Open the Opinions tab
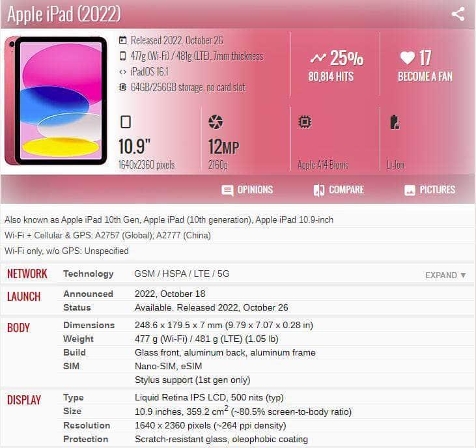The image size is (476, 448). point(247,190)
